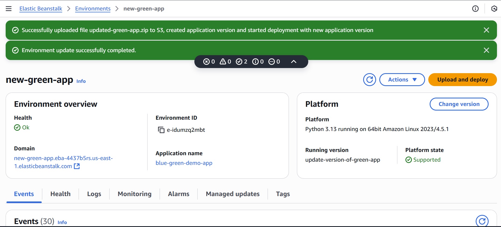Copy the Environment ID e-idumzq2mbt
Viewport: 501px width, 227px height.
pyautogui.click(x=161, y=130)
